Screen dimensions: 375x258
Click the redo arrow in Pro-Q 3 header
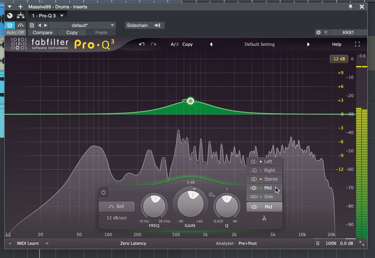pos(153,44)
